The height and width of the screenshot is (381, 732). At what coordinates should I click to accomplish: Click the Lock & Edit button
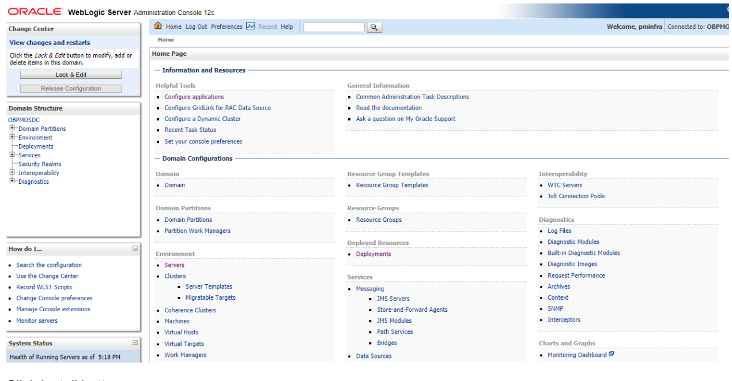[x=71, y=75]
